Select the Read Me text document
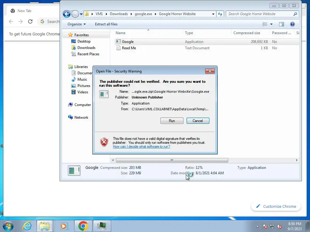 point(206,48)
